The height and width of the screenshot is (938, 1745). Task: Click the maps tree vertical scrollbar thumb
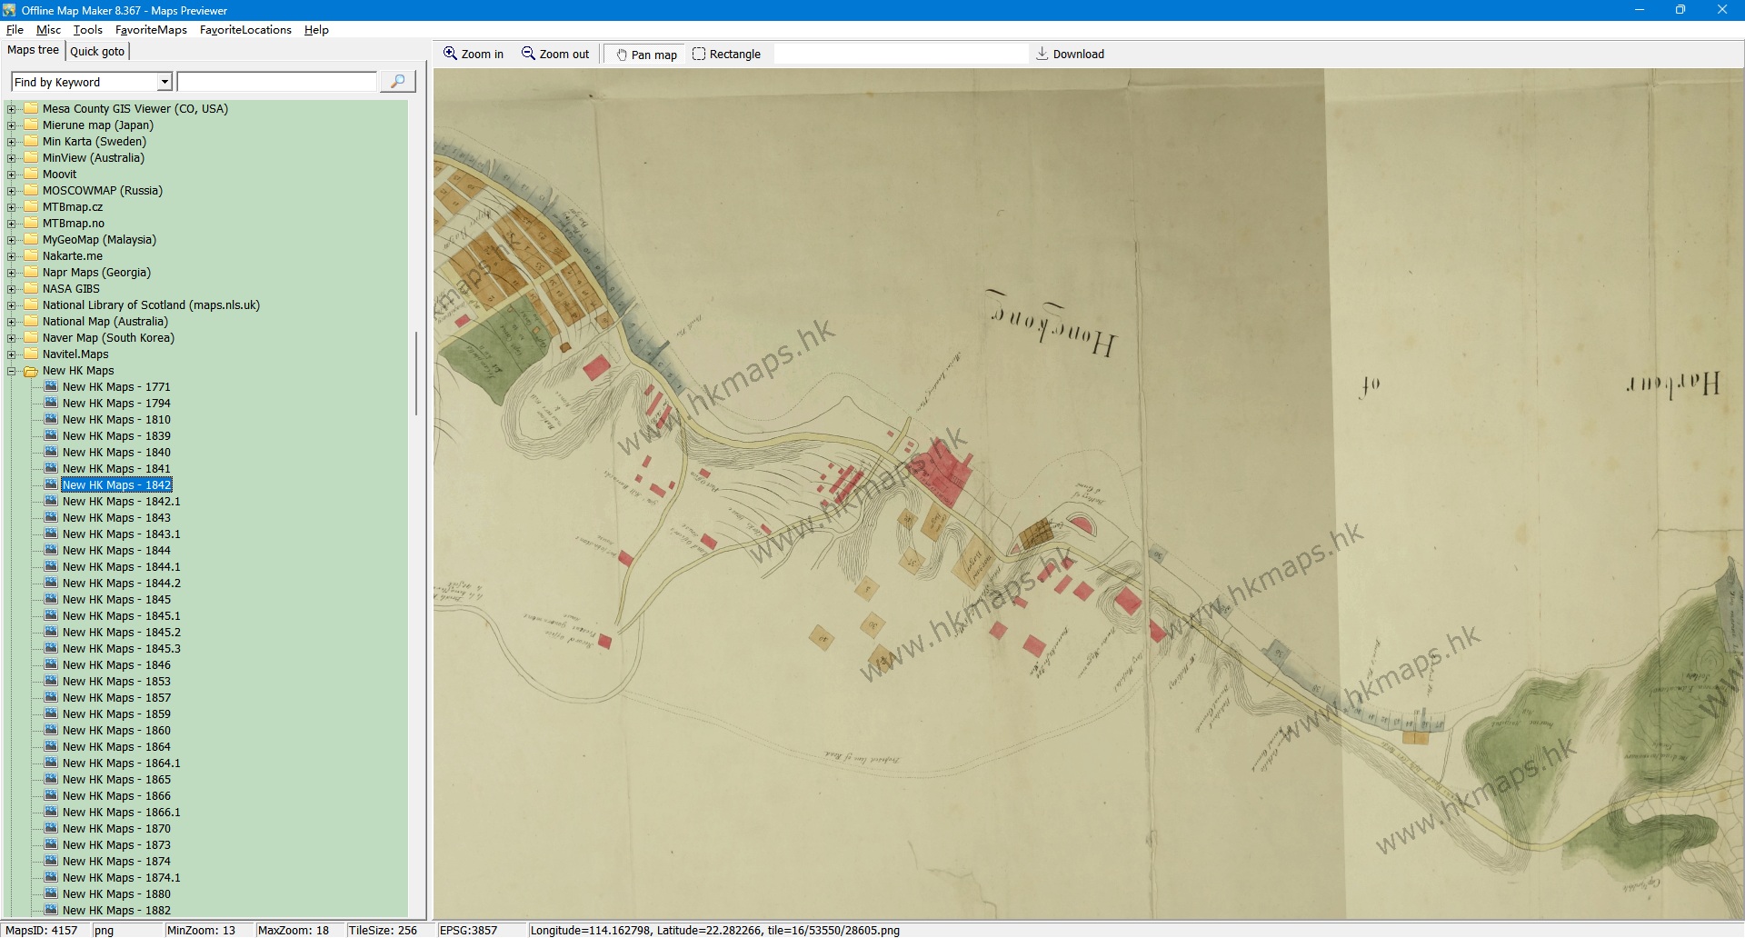(x=416, y=373)
